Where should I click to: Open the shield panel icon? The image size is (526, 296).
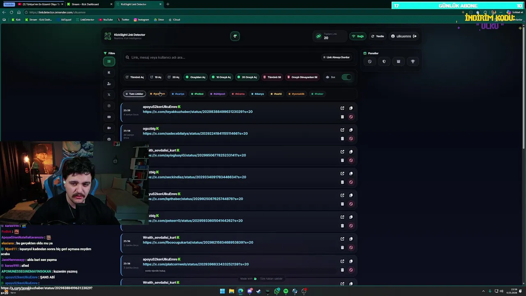384,61
